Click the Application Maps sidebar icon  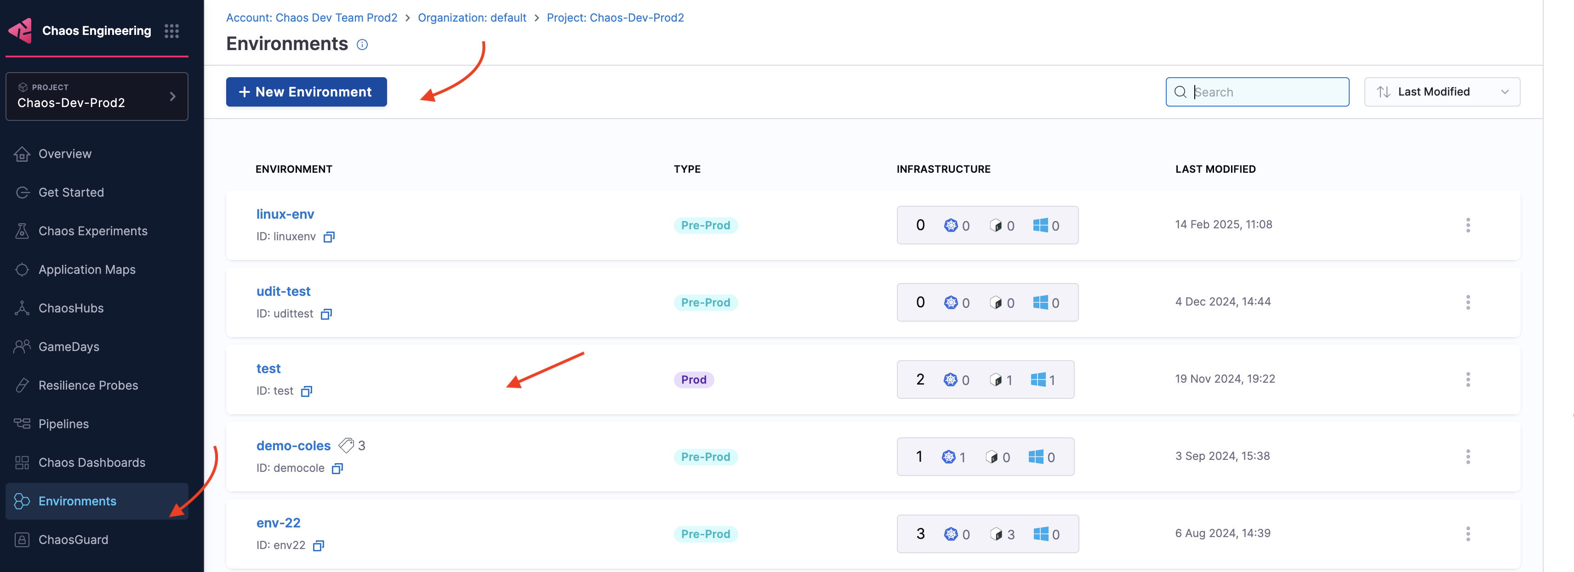(x=21, y=269)
